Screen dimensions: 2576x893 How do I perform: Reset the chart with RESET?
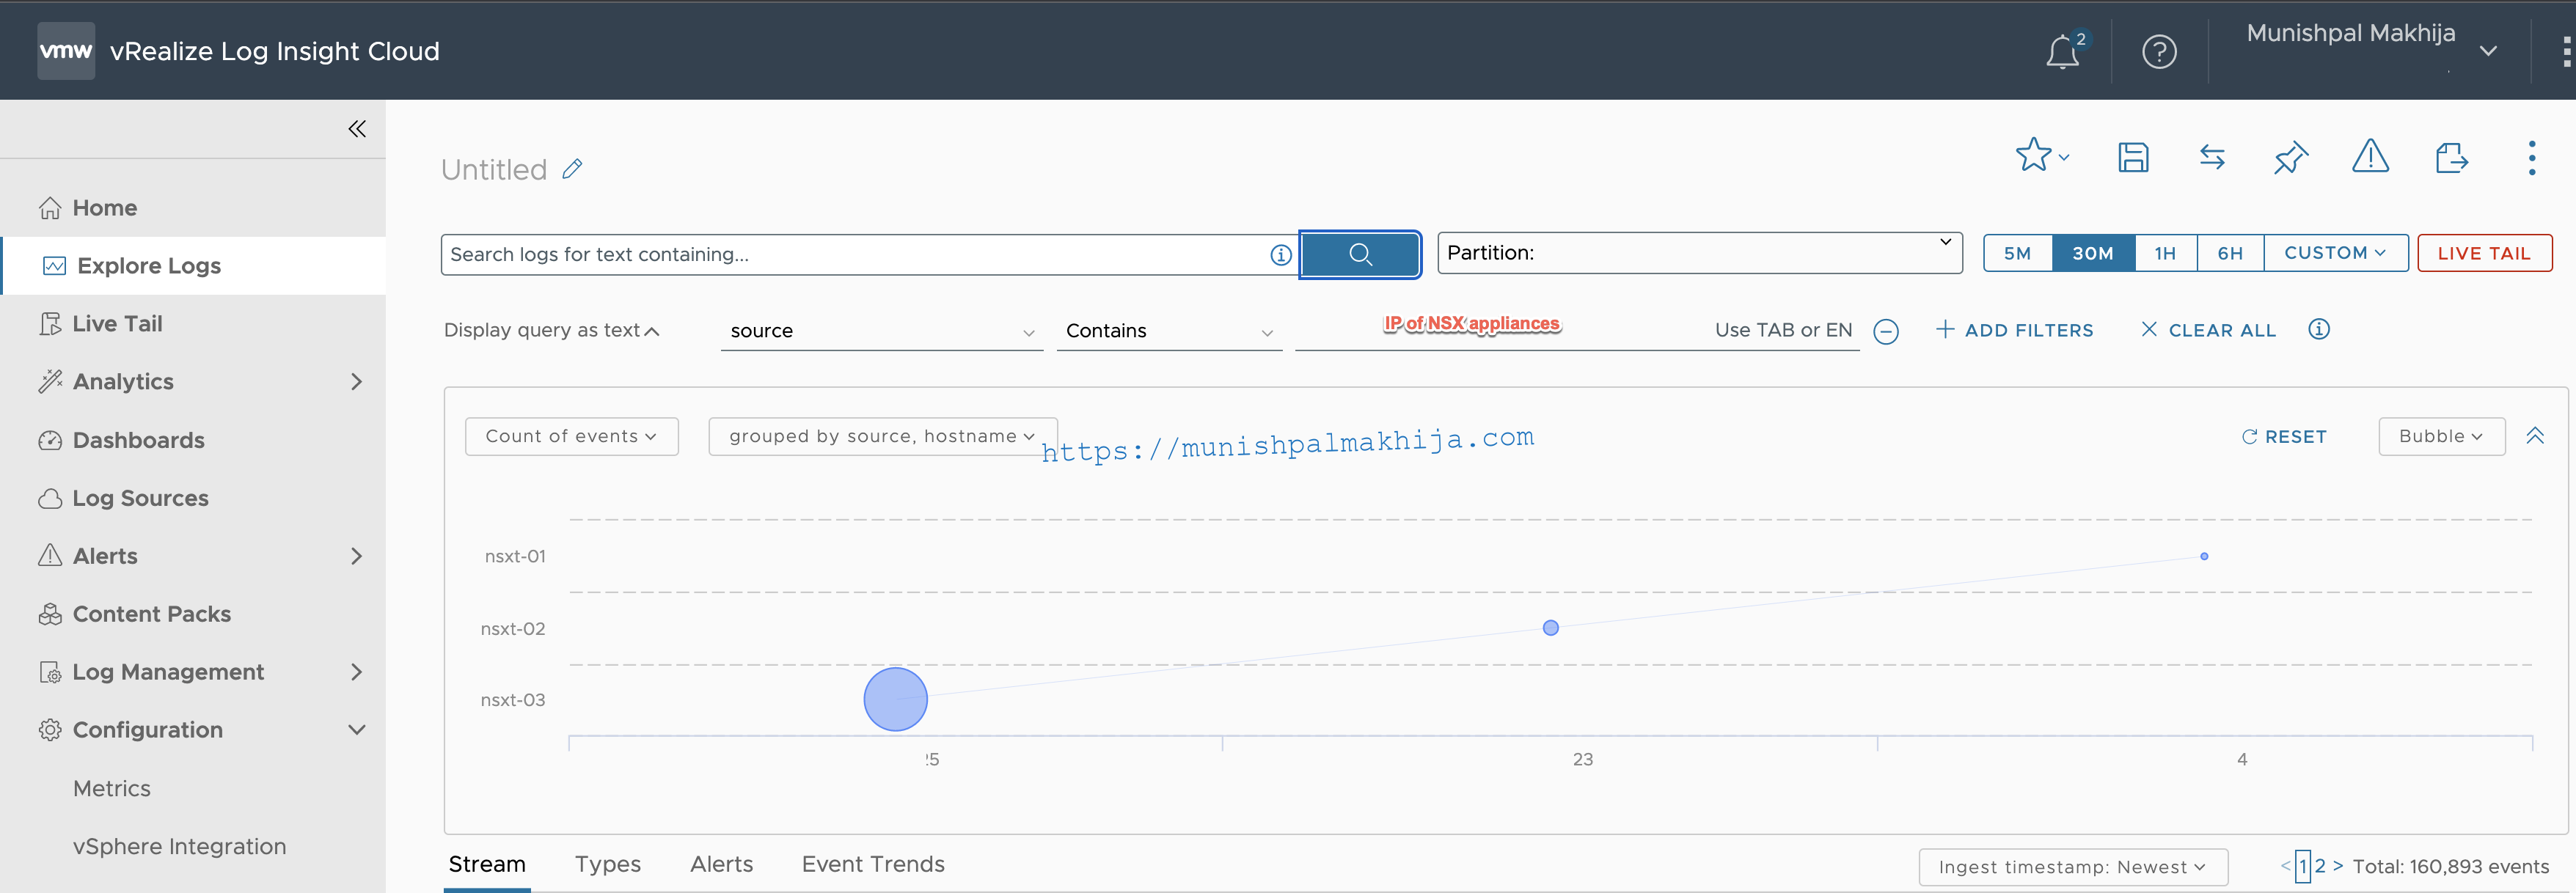tap(2284, 437)
